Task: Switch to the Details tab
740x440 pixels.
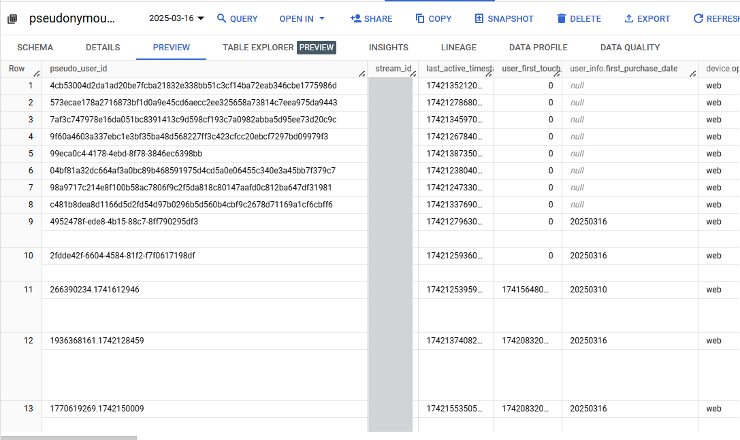Action: tap(103, 48)
